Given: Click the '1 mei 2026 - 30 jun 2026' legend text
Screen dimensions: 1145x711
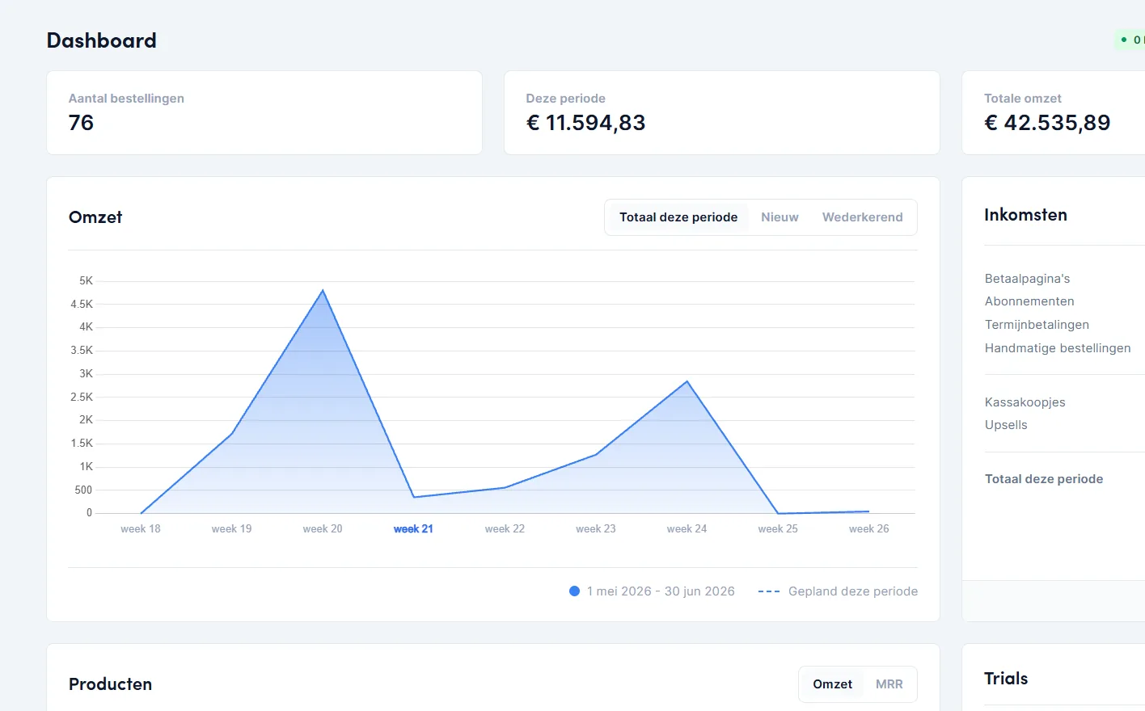Looking at the screenshot, I should [x=661, y=591].
